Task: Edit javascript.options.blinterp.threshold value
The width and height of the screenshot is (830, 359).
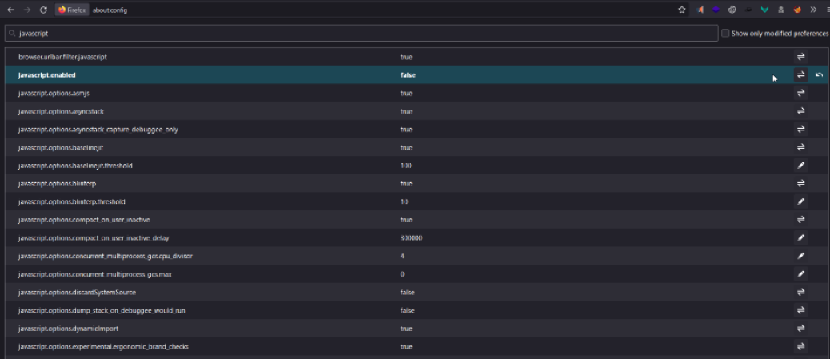Action: pyautogui.click(x=801, y=201)
